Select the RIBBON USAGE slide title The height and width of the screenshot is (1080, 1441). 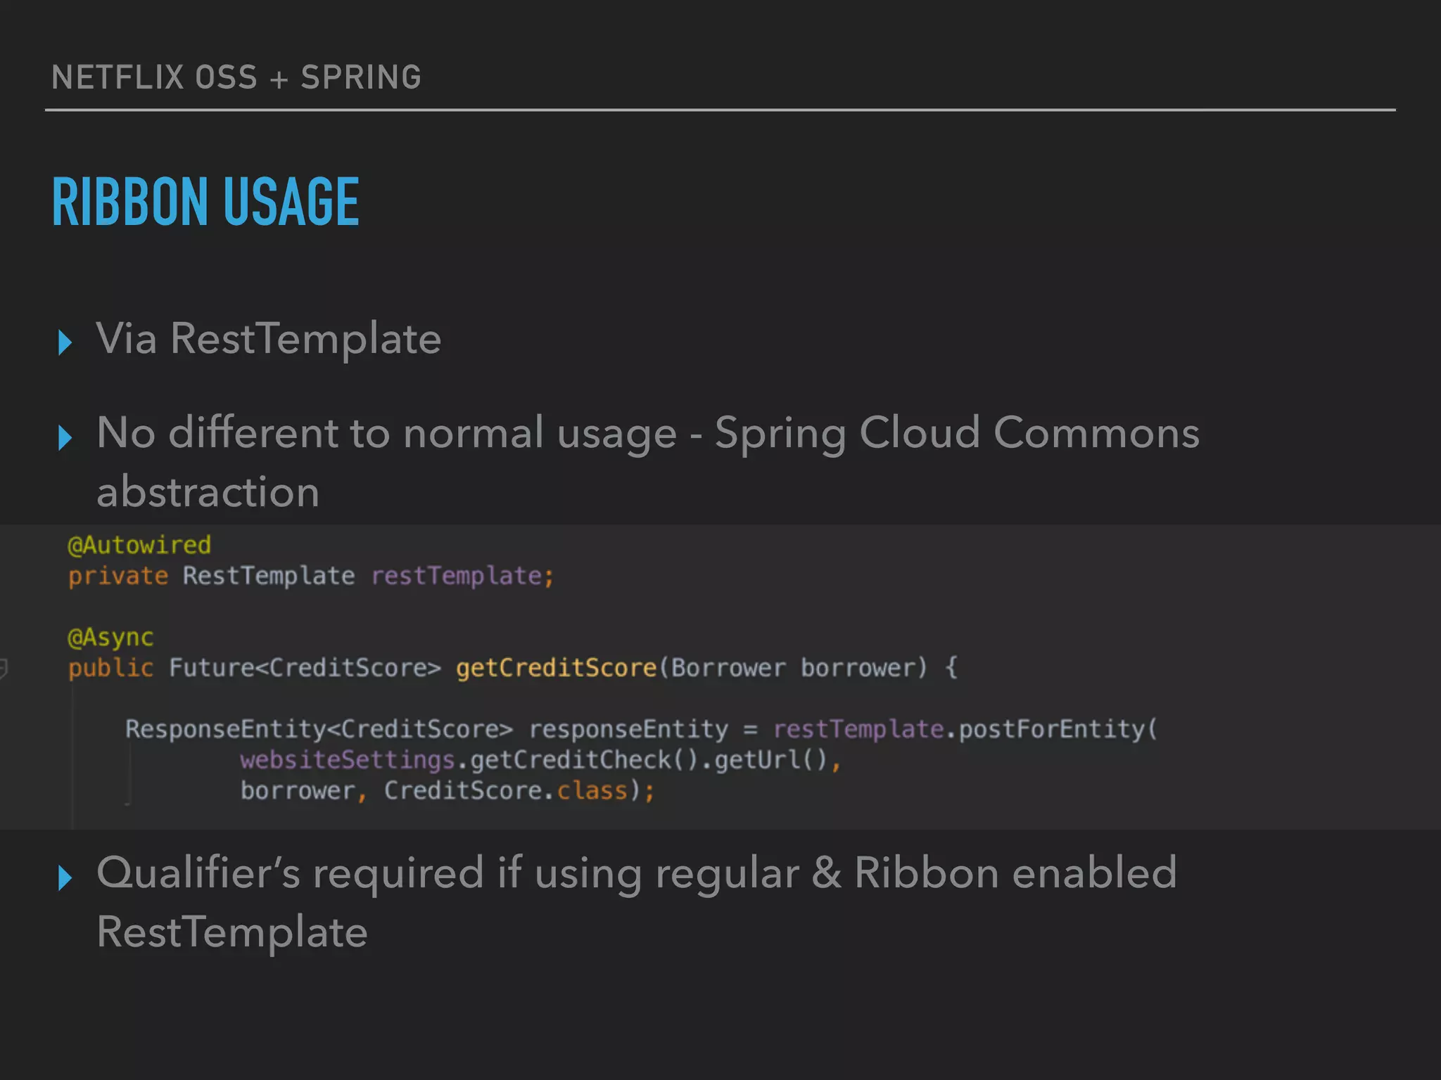pyautogui.click(x=205, y=202)
